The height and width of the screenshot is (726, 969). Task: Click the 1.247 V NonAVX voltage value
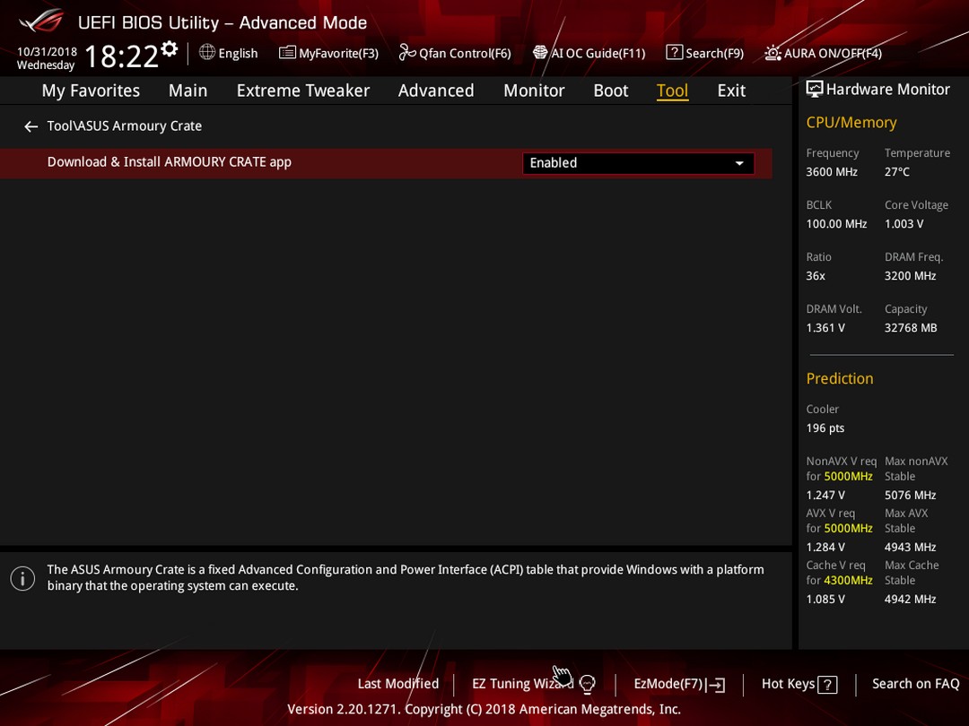click(825, 495)
